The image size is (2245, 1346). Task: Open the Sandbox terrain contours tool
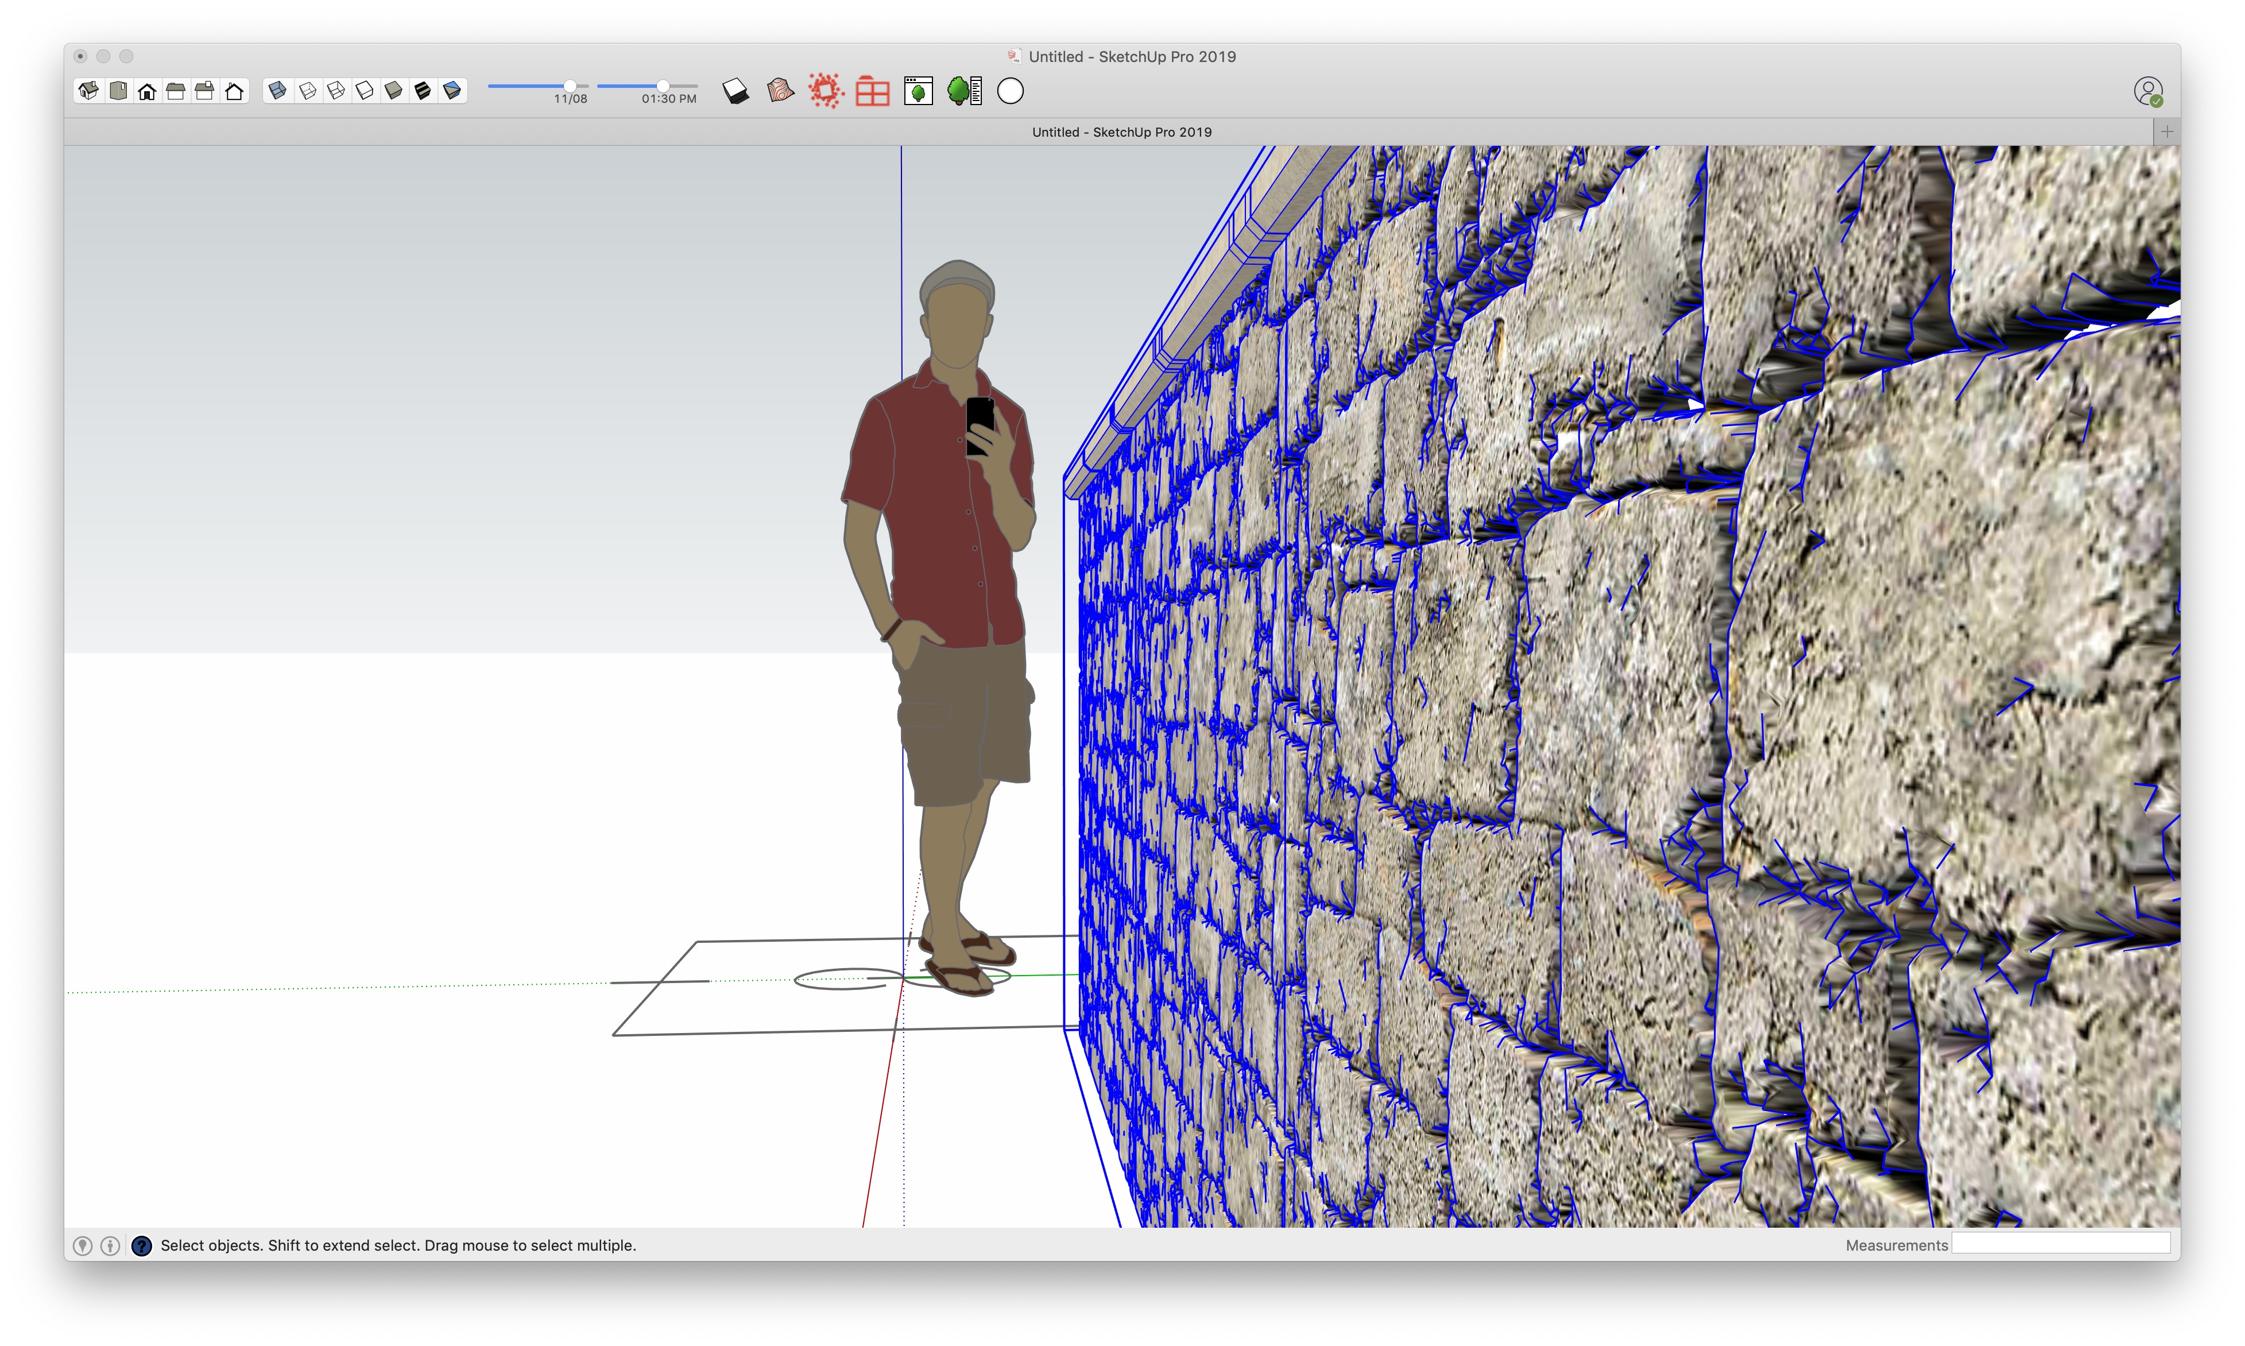780,92
